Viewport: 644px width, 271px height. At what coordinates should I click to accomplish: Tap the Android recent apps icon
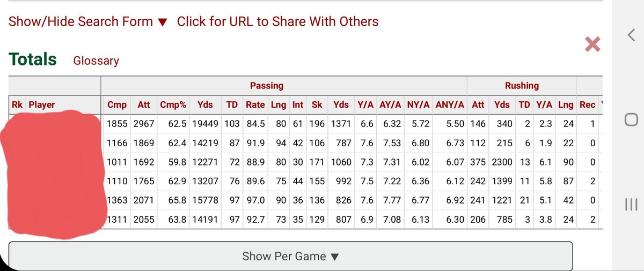point(631,204)
